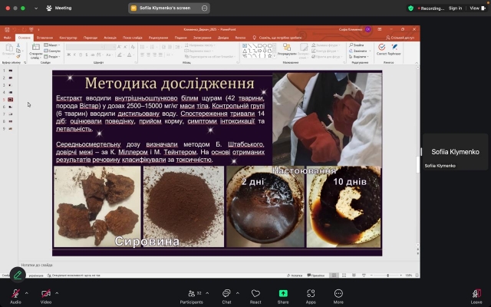Click the increase font size icon
The height and width of the screenshot is (307, 491).
(119, 47)
